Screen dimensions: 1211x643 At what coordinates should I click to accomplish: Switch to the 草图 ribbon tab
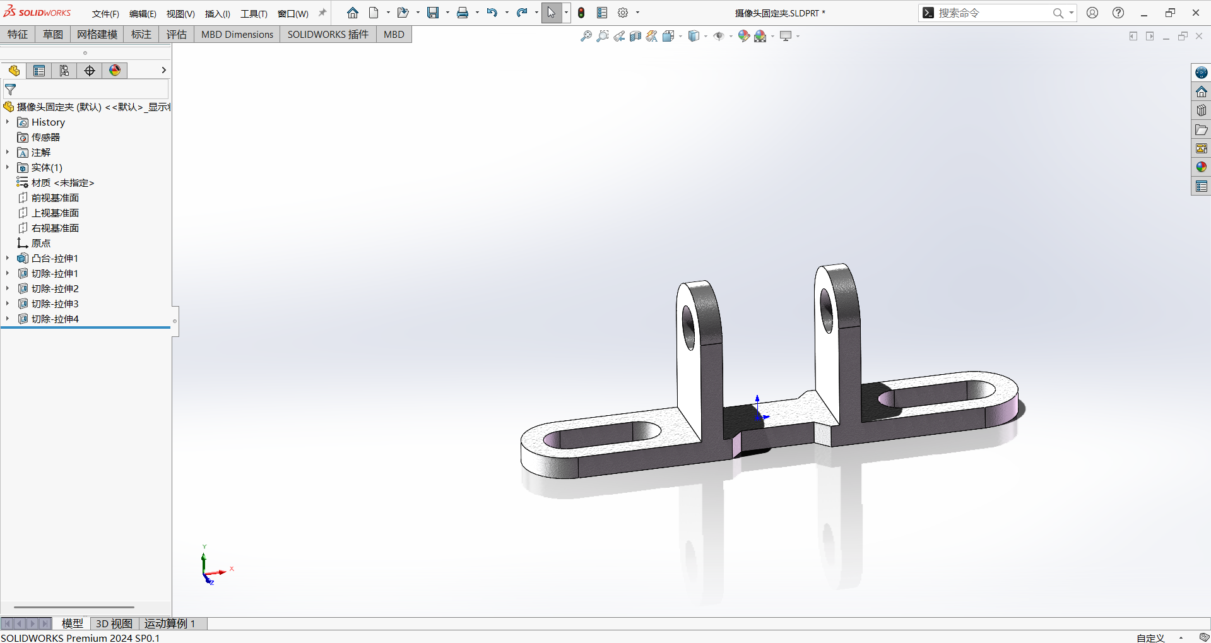pyautogui.click(x=53, y=34)
